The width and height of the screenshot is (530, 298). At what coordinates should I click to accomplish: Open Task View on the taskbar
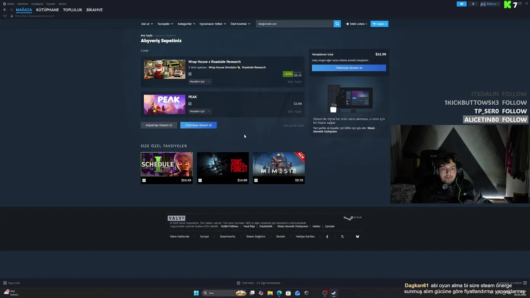coord(252,293)
